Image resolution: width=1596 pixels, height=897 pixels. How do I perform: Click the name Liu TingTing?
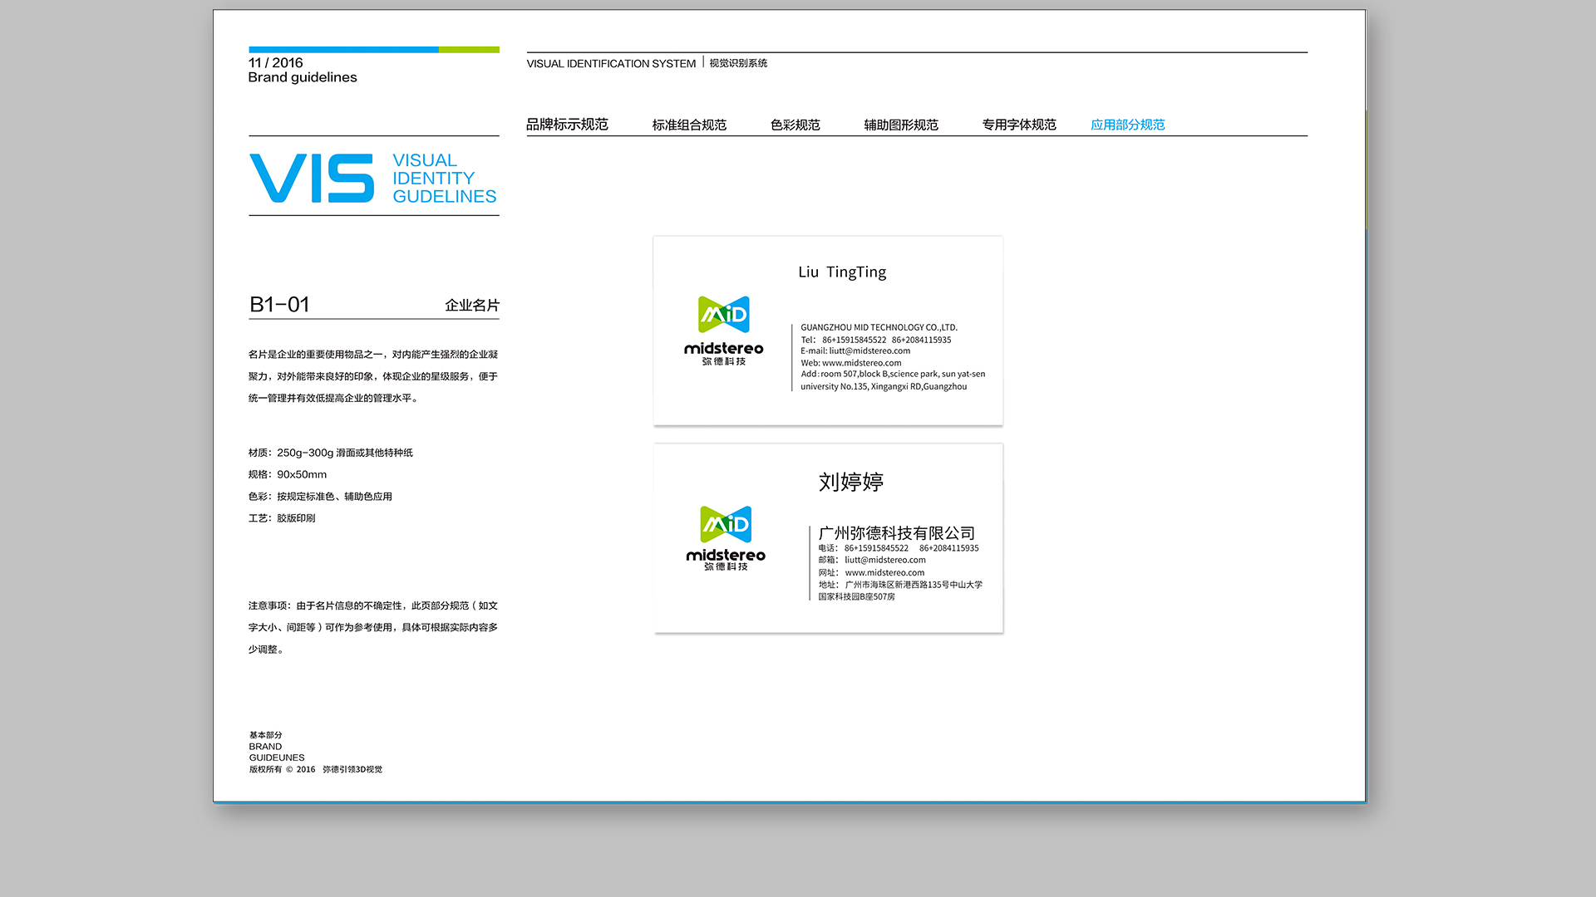(842, 272)
